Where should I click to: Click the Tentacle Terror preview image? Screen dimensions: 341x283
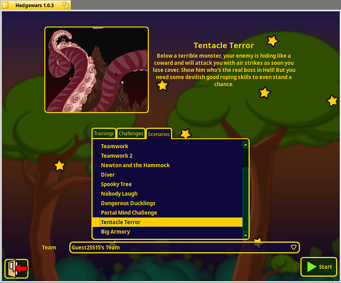pyautogui.click(x=96, y=70)
